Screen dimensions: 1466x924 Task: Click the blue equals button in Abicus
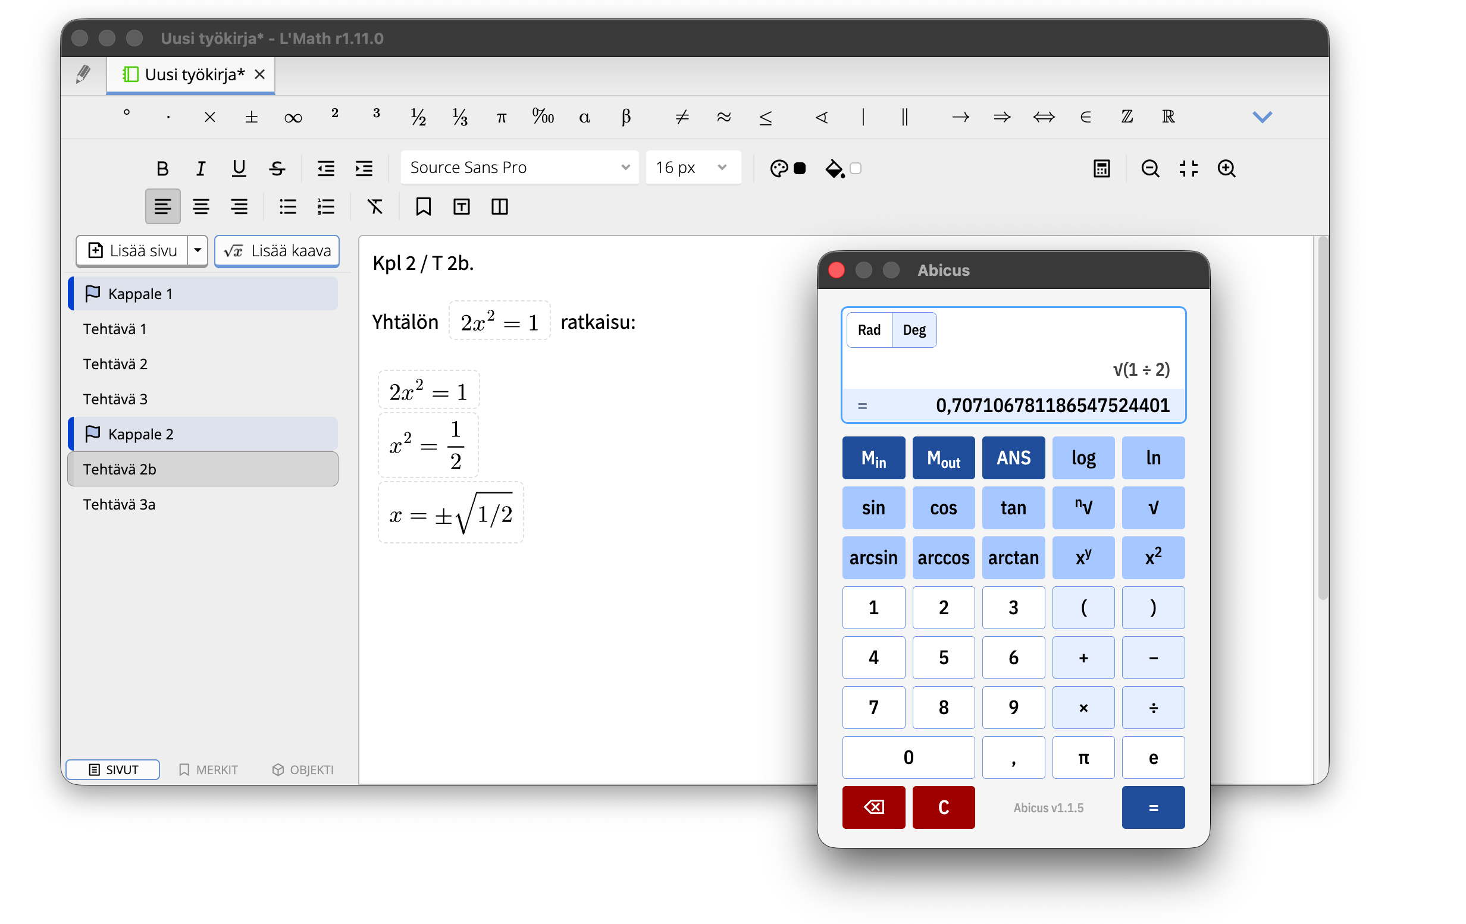tap(1153, 807)
